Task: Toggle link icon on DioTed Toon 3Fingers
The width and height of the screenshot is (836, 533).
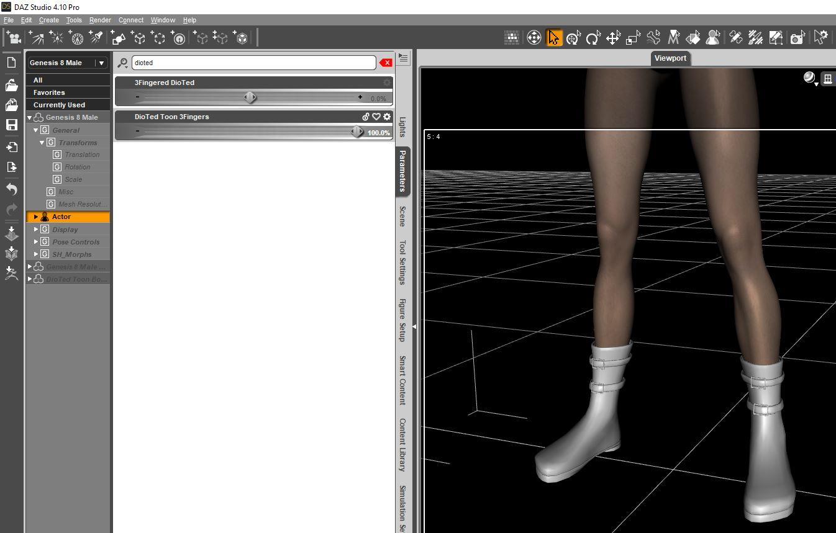Action: pyautogui.click(x=366, y=117)
